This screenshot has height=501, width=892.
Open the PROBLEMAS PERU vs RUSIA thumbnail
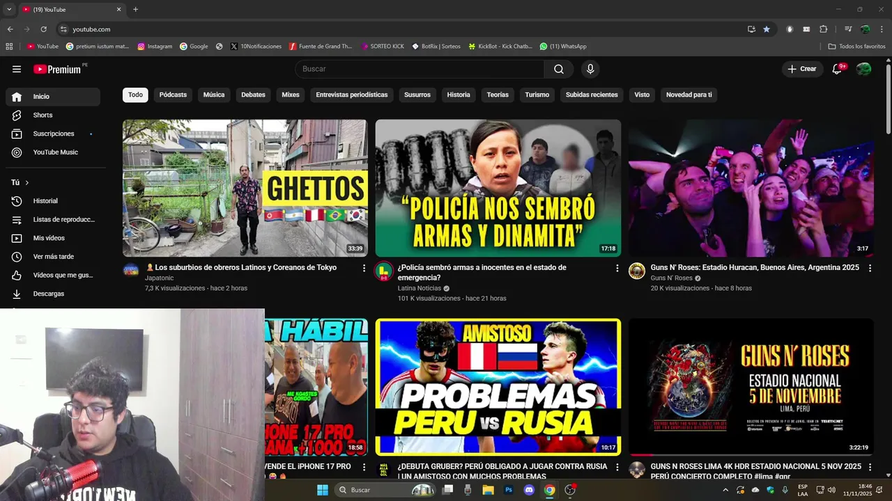coord(498,387)
